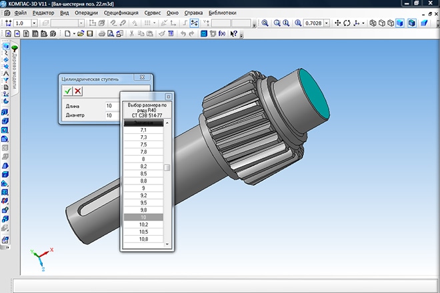The width and height of the screenshot is (440, 293).
Task: Select value 7,1 in the size list
Action: click(x=143, y=130)
